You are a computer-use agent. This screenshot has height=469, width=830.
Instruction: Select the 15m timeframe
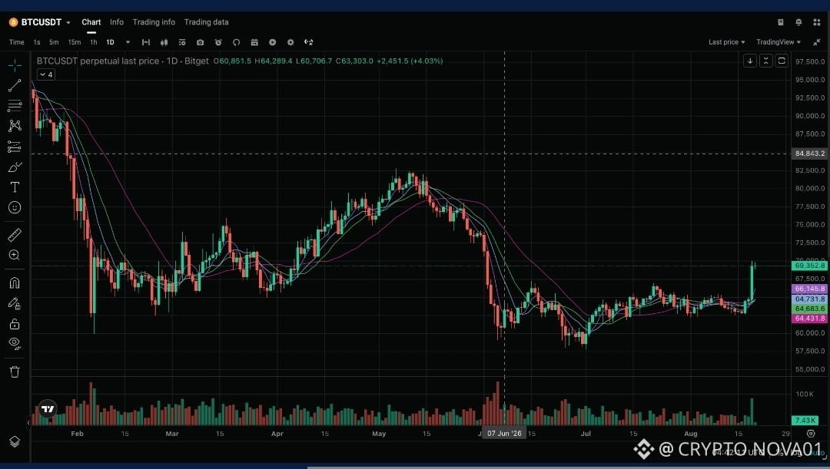tap(74, 42)
